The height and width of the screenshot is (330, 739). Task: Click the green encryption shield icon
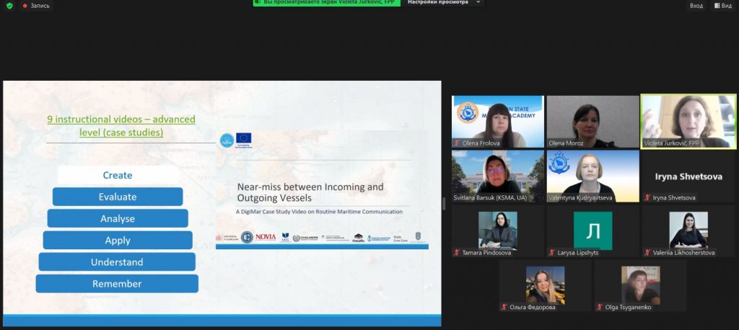coord(9,5)
